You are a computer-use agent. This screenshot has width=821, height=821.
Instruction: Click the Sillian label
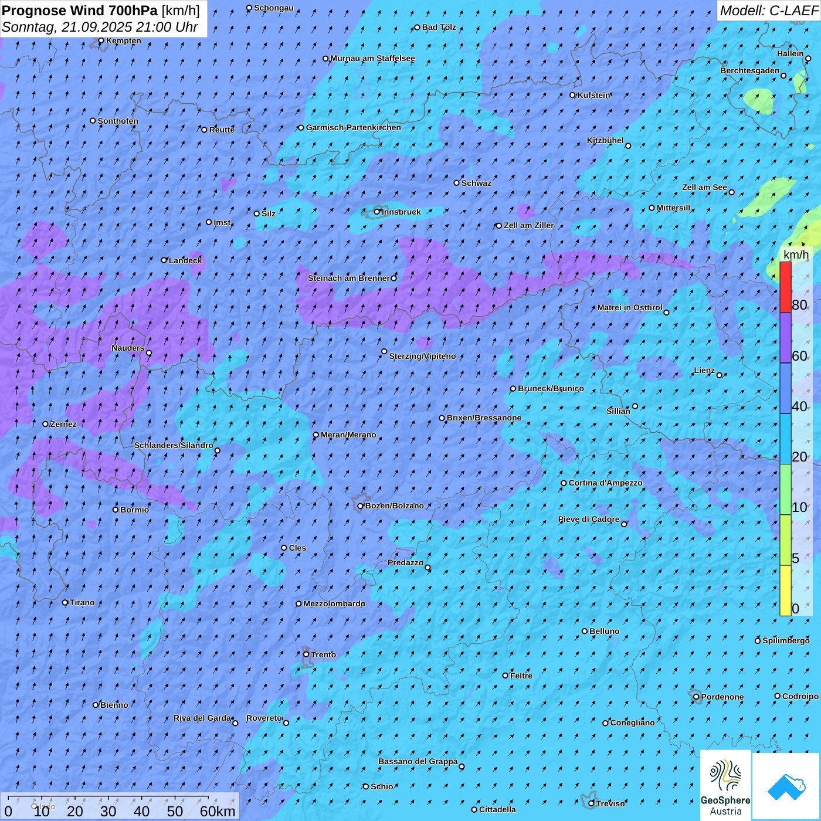pos(618,411)
